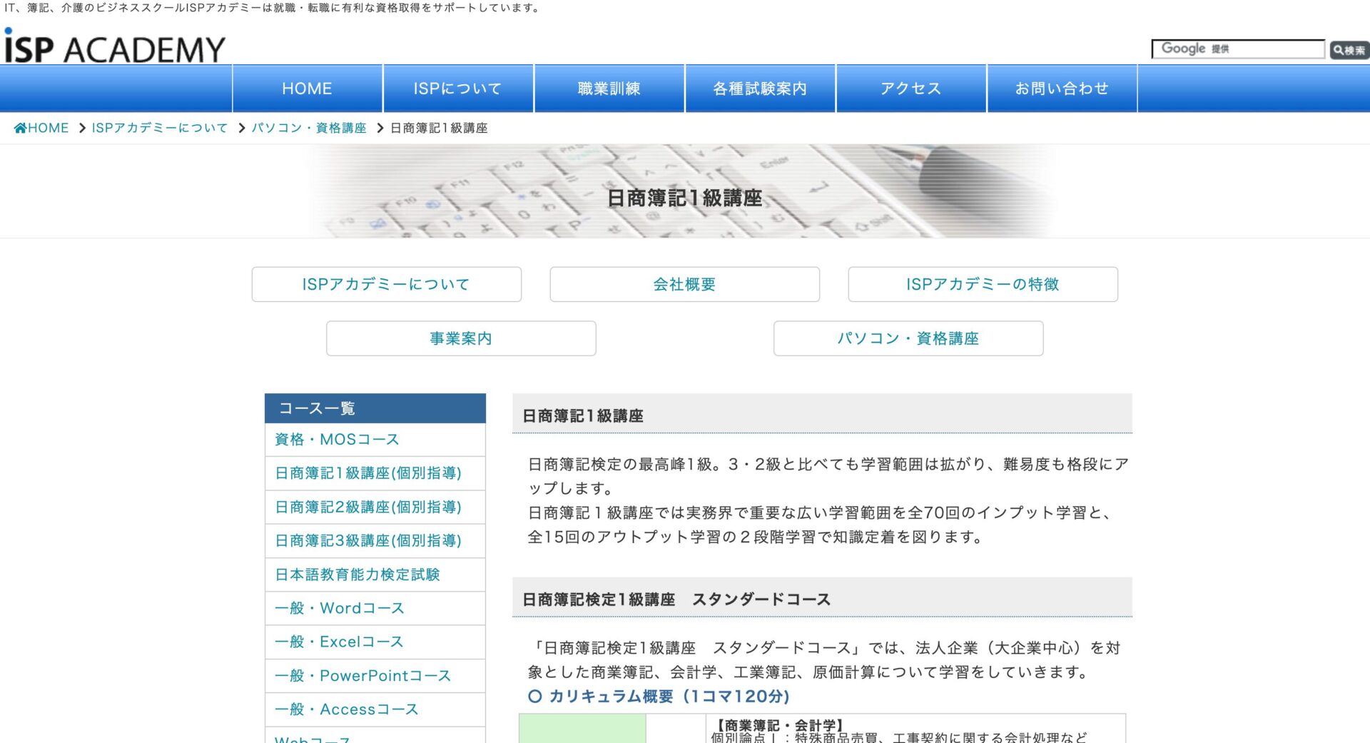1370x743 pixels.
Task: Select 日商簿記1級講座(個別指導) in sidebar
Action: click(x=375, y=473)
